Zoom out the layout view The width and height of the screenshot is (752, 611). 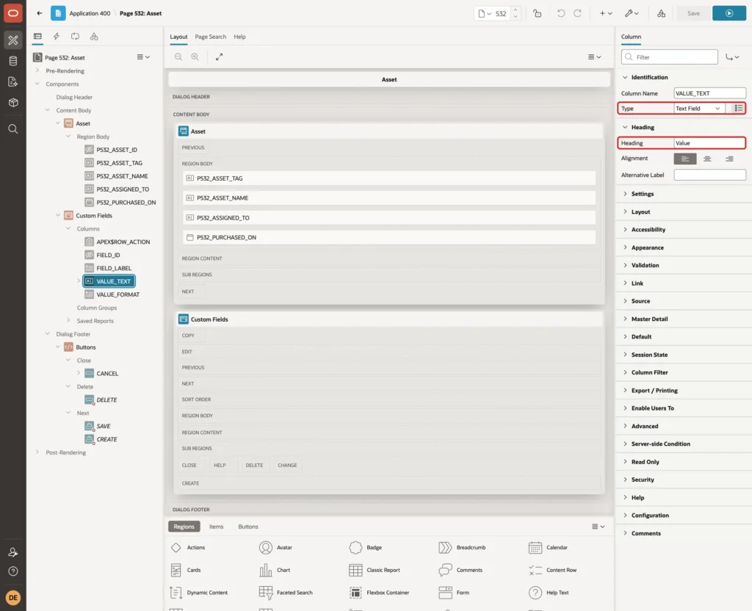click(x=178, y=57)
